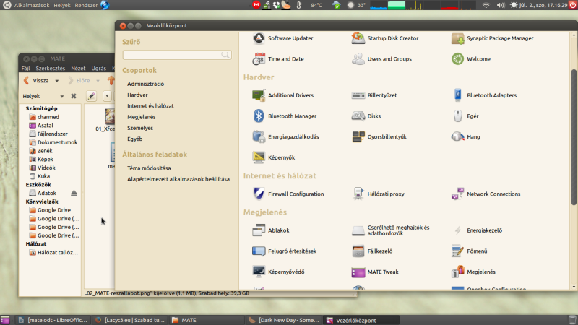
Task: Open Felugró értesítések settings
Action: pyautogui.click(x=284, y=251)
